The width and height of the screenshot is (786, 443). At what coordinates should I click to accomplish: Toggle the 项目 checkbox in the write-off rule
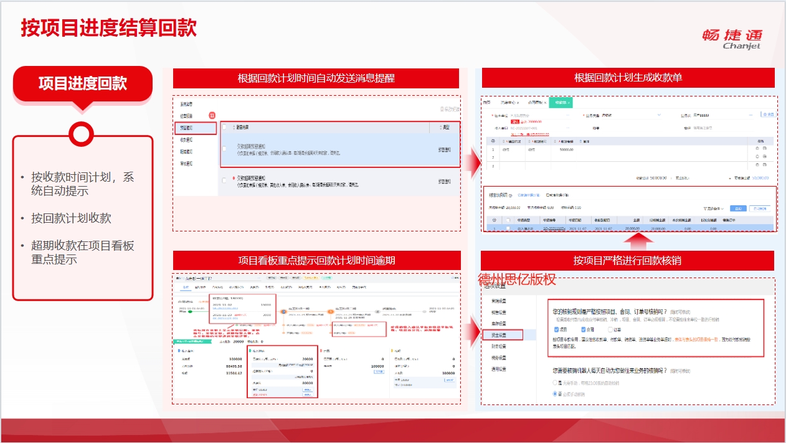coord(557,330)
